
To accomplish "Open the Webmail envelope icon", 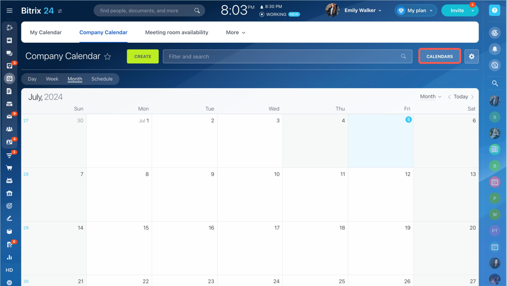I will [10, 116].
